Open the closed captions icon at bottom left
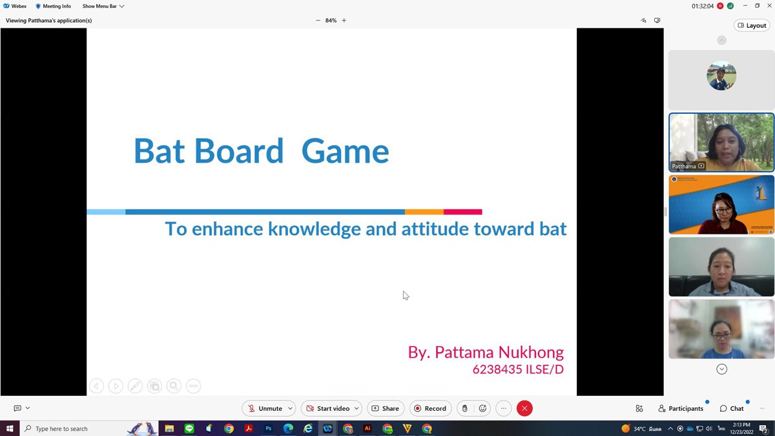This screenshot has height=436, width=775. click(x=17, y=408)
